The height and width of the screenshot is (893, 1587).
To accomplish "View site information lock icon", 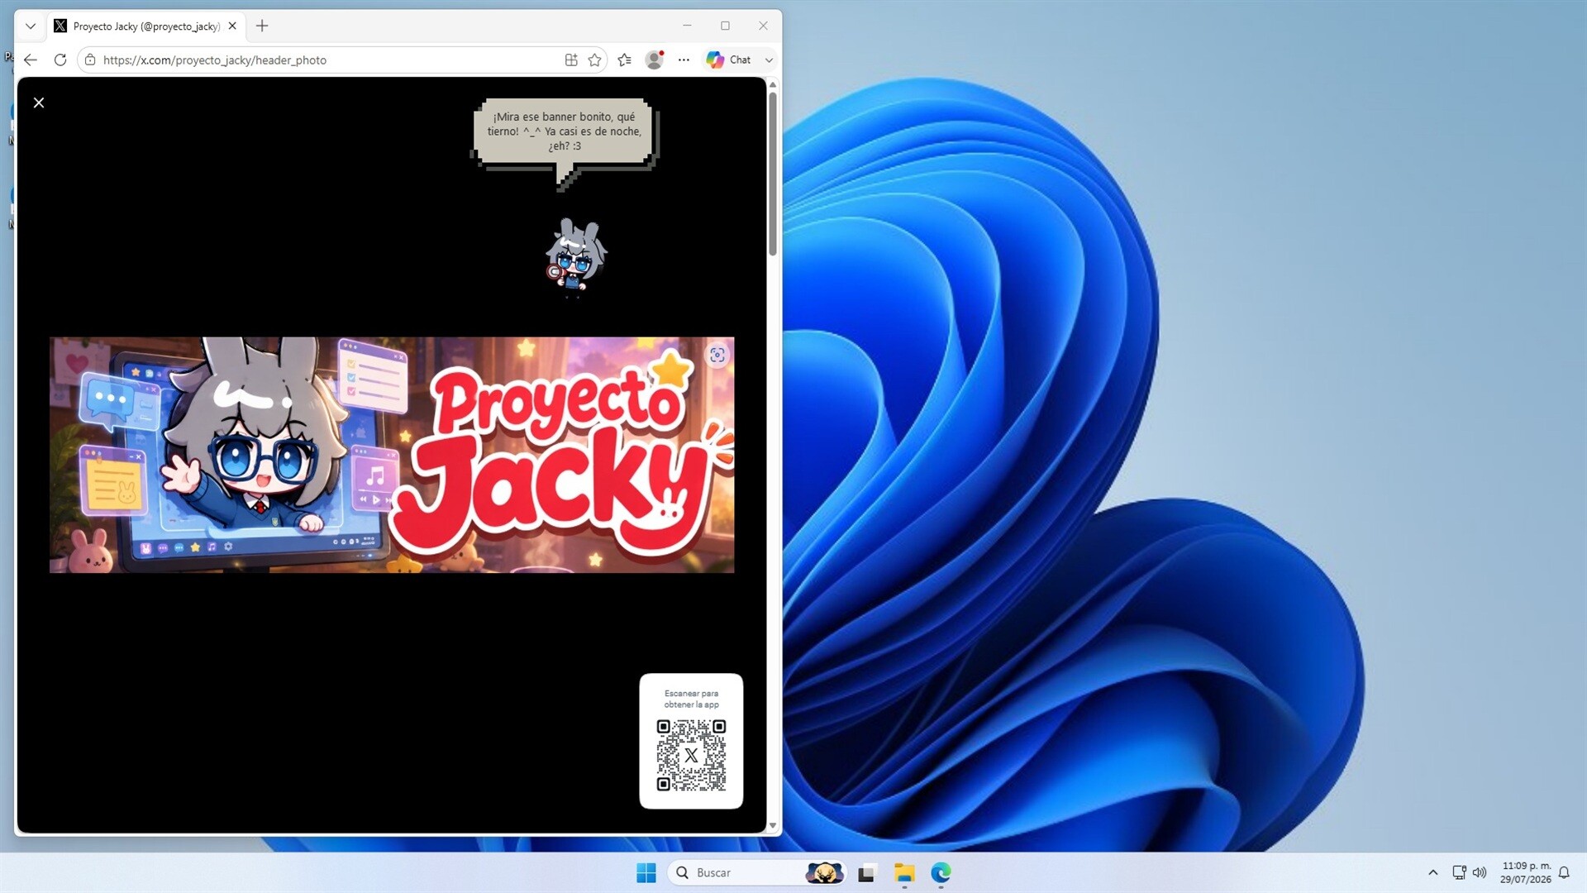I will (90, 60).
